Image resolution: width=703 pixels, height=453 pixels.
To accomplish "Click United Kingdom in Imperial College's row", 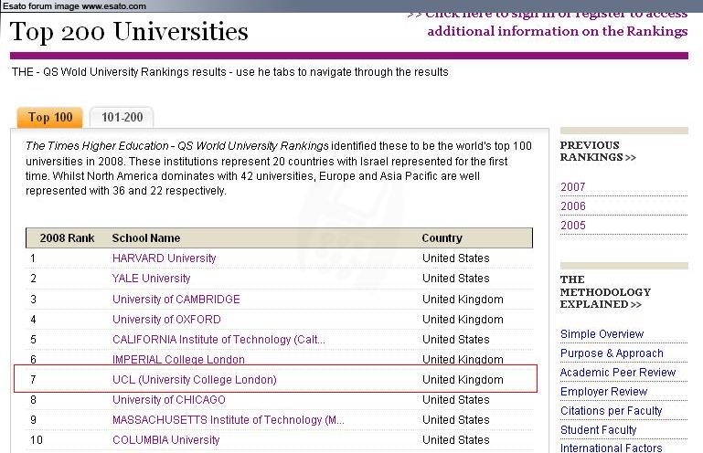I will [x=463, y=359].
